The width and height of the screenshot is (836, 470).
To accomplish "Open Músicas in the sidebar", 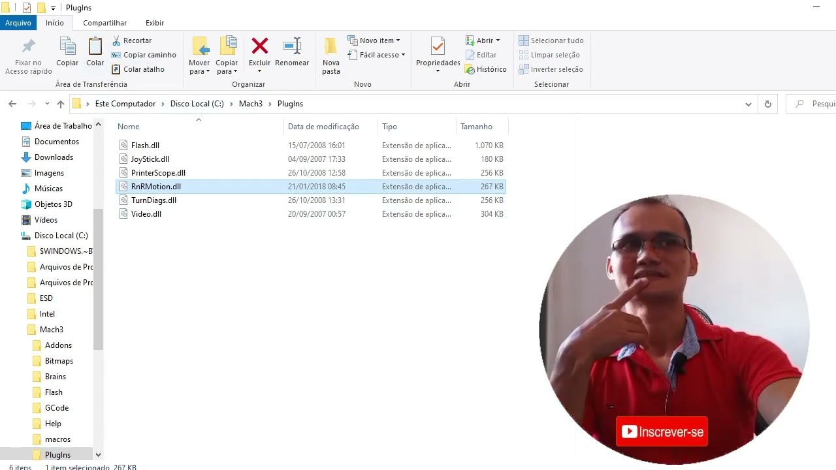I will coord(42,189).
